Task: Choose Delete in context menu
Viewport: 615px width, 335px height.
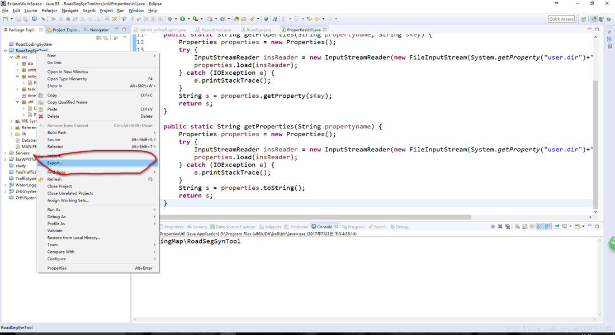Action: tap(98, 116)
